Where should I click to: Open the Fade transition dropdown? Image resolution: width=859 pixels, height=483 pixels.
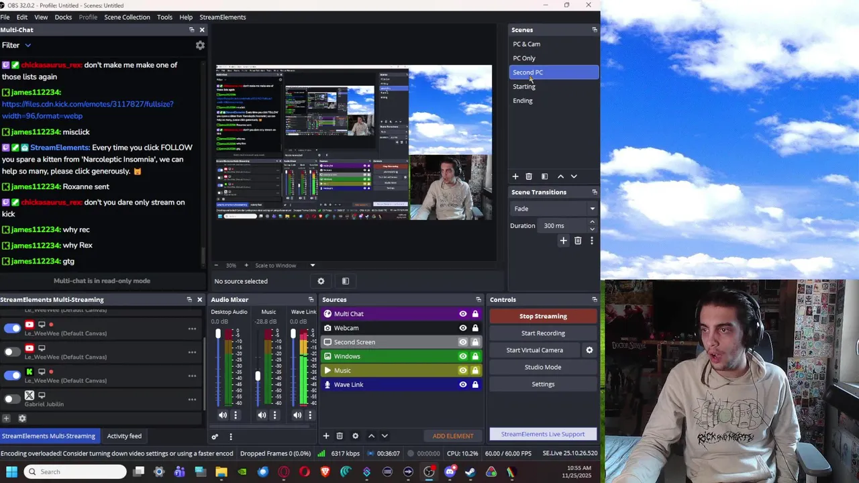[554, 209]
